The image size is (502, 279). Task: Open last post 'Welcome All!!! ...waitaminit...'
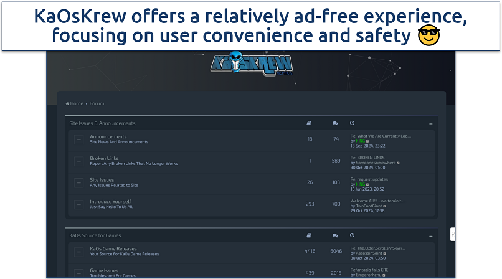pos(378,201)
